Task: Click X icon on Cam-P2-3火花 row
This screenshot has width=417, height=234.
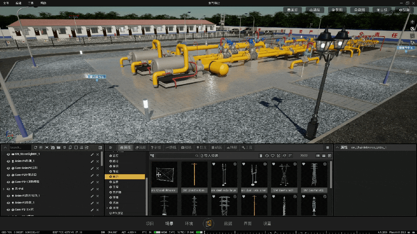Action: (98, 210)
